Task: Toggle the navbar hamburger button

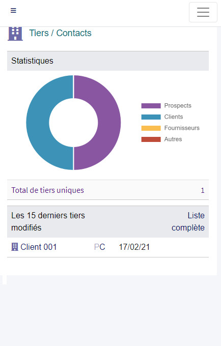Action: coord(203,12)
